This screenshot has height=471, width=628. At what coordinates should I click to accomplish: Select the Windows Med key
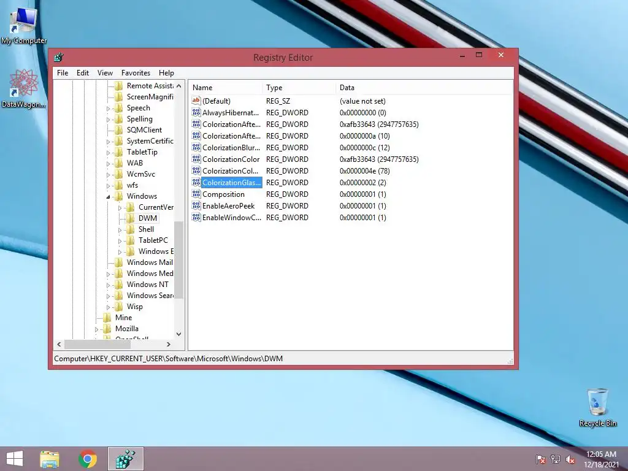click(x=150, y=274)
